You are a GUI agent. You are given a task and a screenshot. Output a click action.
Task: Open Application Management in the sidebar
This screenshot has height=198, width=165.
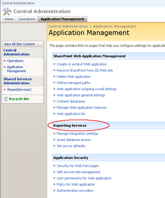click(16, 69)
